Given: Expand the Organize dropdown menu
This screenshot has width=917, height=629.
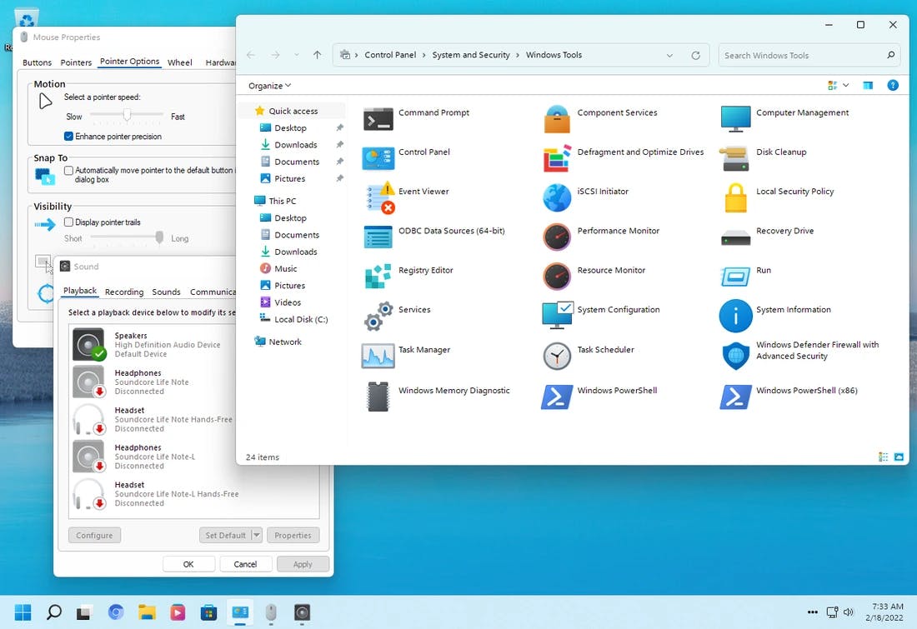Looking at the screenshot, I should point(269,86).
